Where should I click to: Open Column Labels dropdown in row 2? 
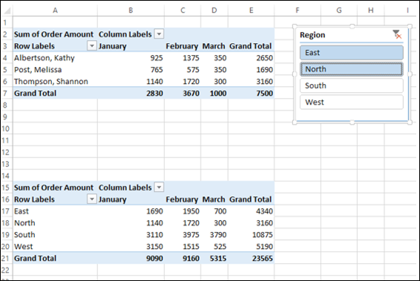[159, 34]
